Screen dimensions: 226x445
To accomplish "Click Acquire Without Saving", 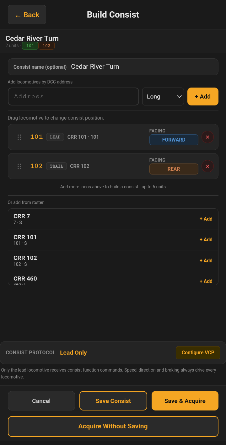I will click(113, 426).
